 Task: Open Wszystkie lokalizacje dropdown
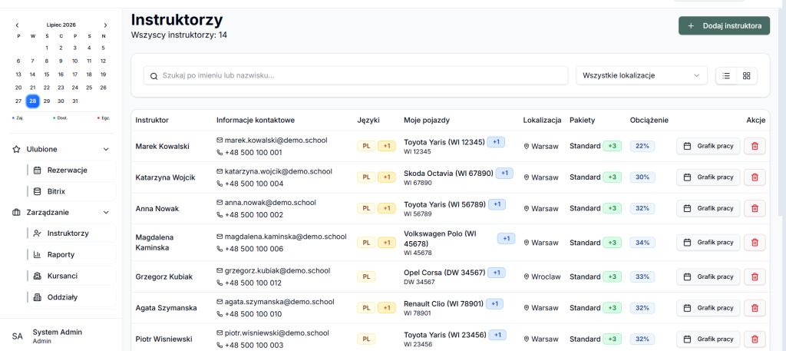[642, 76]
